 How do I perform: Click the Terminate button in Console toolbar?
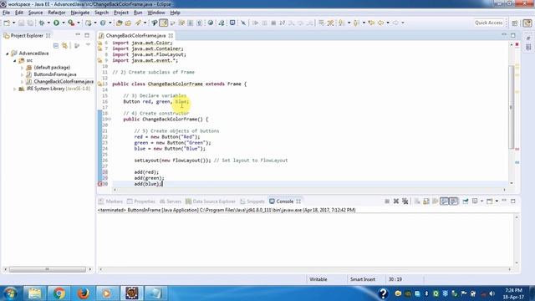pyautogui.click(x=387, y=202)
